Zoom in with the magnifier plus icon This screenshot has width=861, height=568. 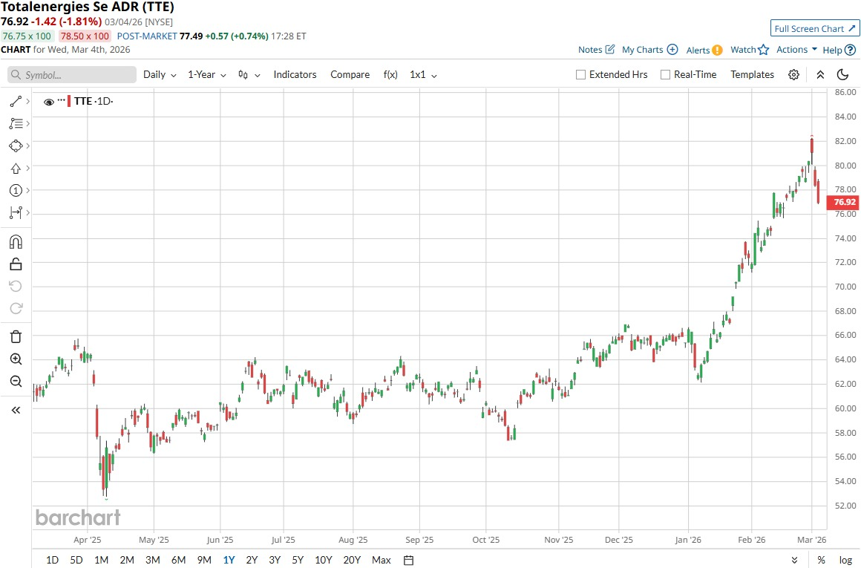coord(16,359)
